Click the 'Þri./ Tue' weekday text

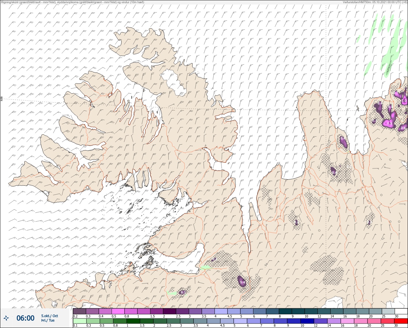tap(48, 320)
